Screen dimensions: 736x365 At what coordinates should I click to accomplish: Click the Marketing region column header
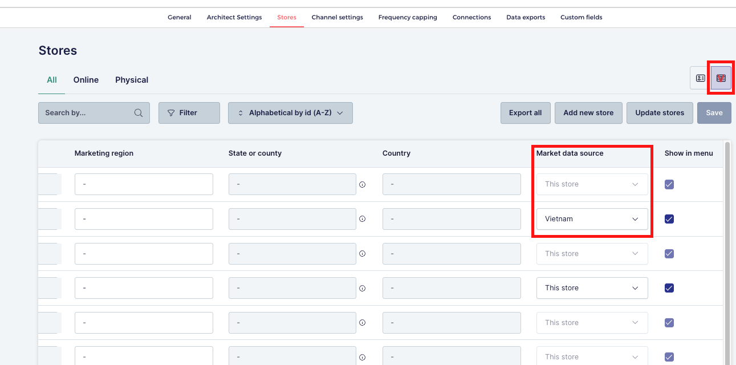104,153
